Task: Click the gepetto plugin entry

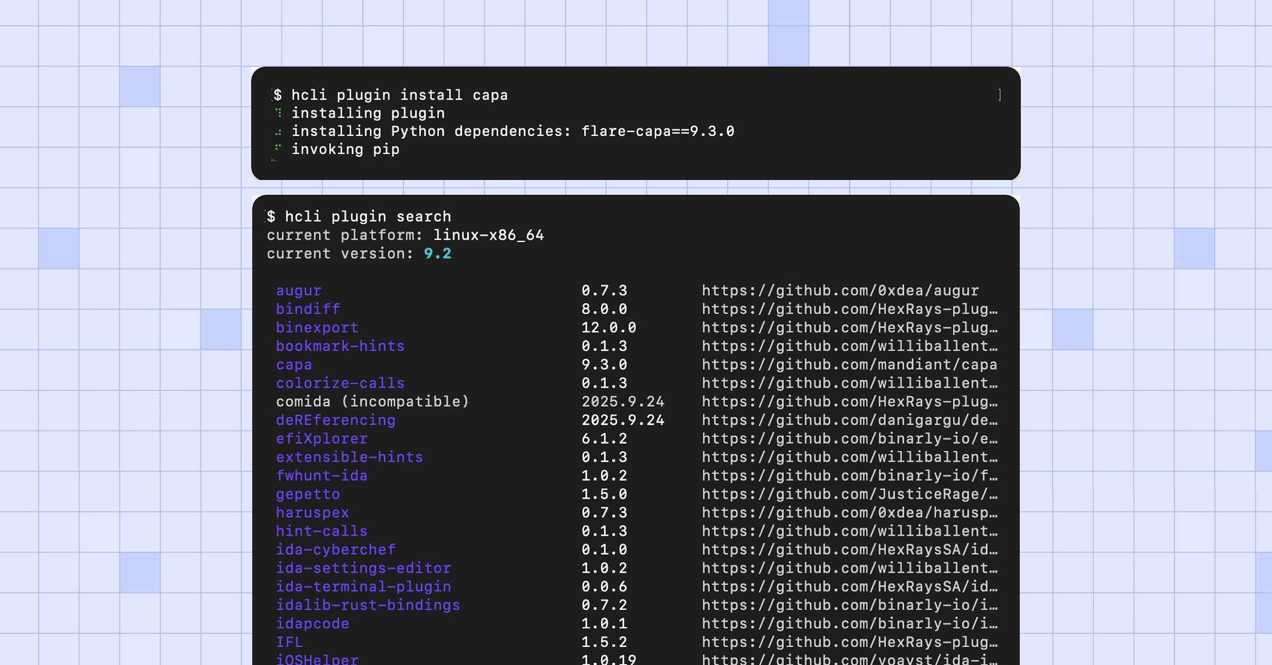Action: 308,494
